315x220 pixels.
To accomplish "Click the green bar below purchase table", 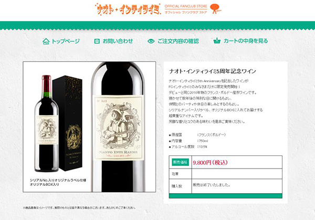I will (x=226, y=196).
